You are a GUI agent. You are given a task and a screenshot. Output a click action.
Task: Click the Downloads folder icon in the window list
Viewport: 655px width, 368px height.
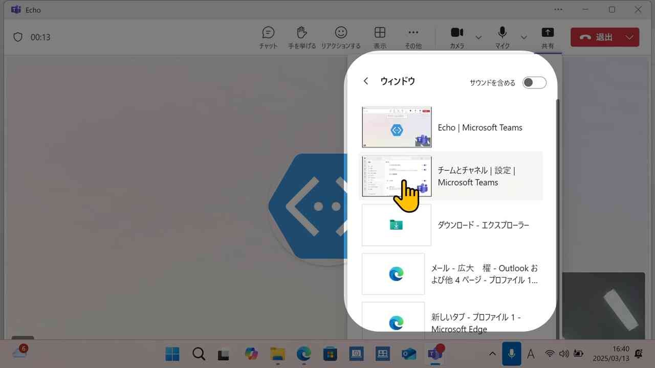pos(397,225)
